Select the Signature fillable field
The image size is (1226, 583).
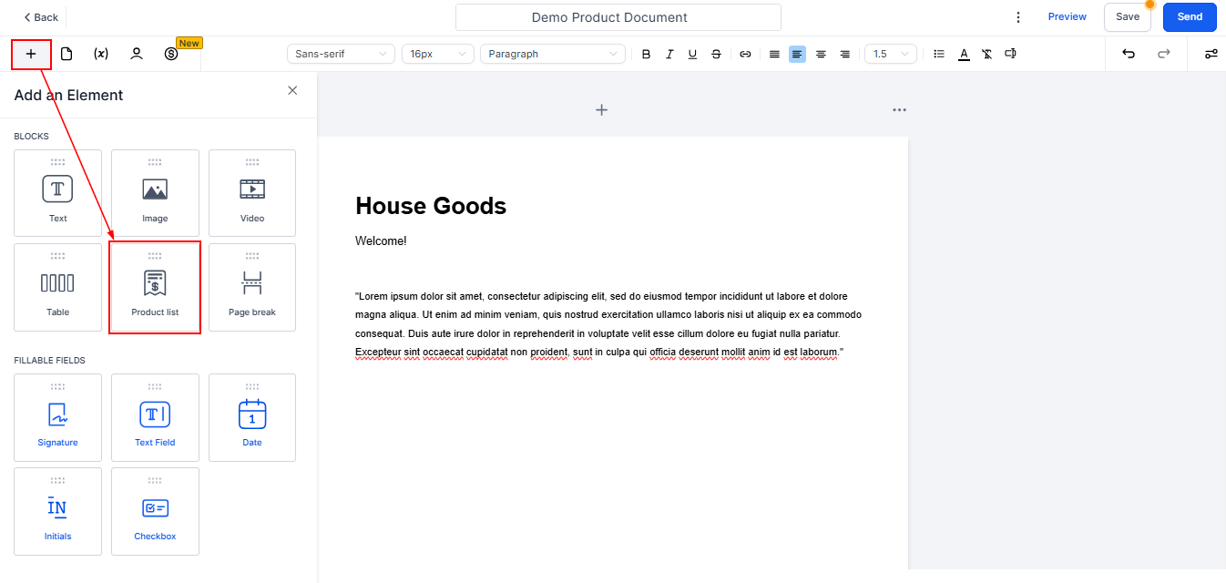click(58, 417)
